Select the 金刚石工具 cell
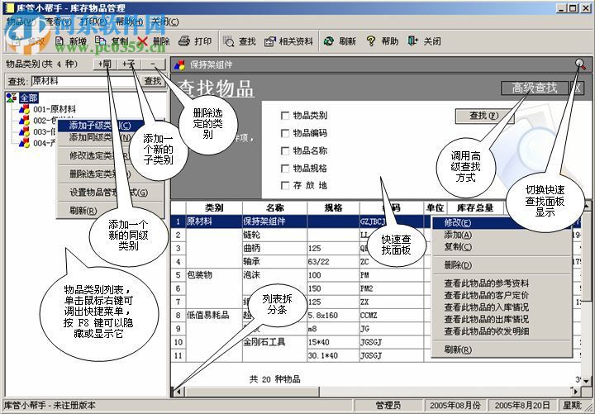The image size is (595, 414). point(274,342)
